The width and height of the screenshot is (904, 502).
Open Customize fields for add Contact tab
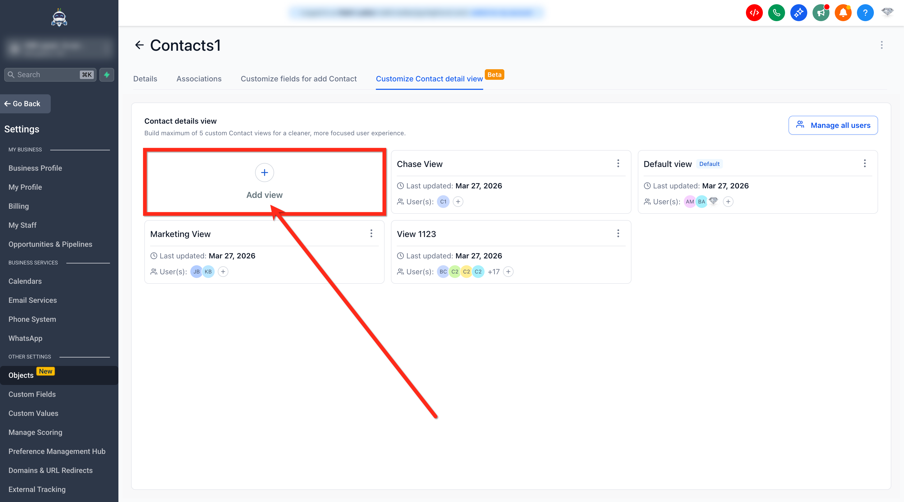pyautogui.click(x=298, y=79)
